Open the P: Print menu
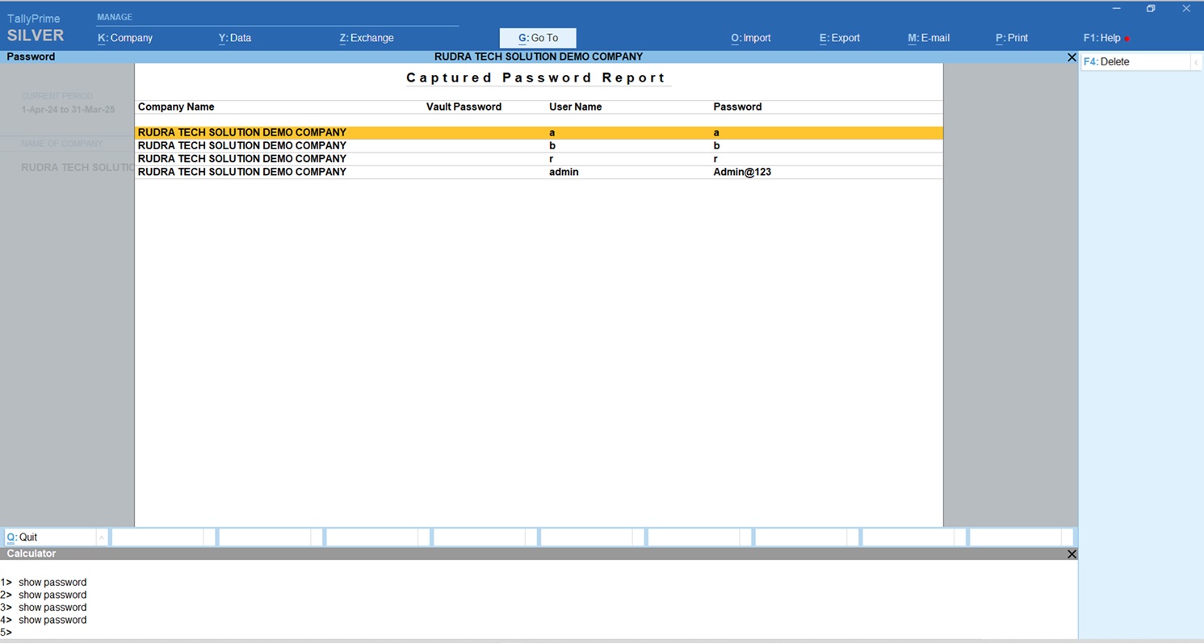Screen dimensions: 1204x644 [1012, 38]
